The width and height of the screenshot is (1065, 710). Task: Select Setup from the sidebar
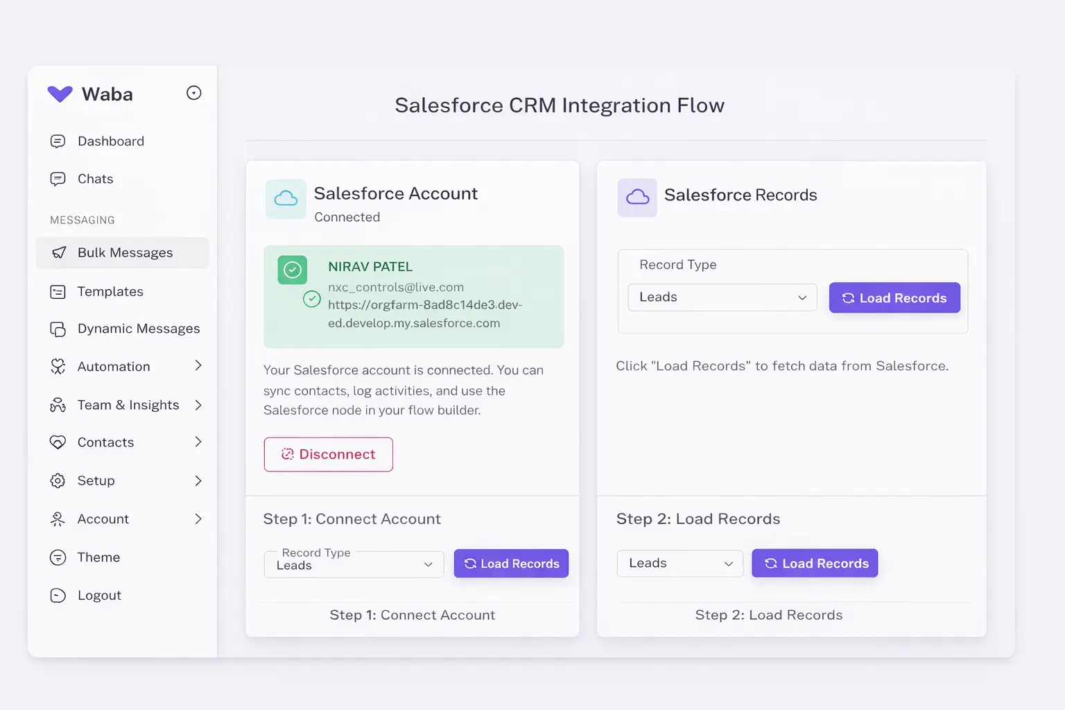click(x=96, y=480)
